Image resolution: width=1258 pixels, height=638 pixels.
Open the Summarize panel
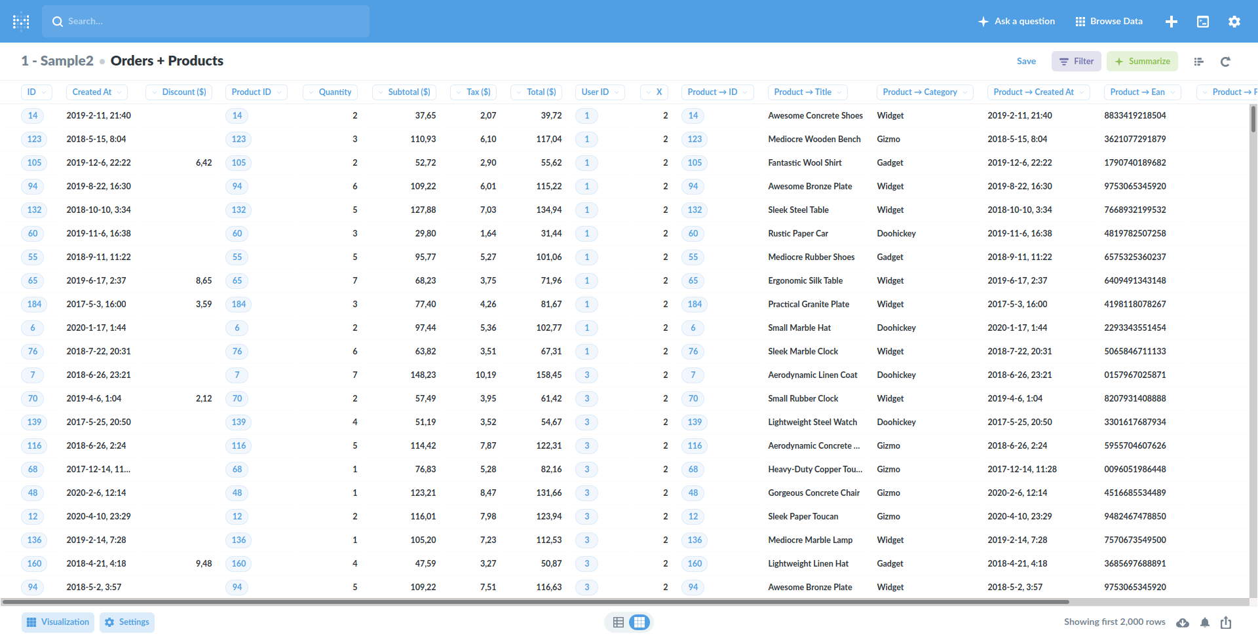click(x=1142, y=61)
